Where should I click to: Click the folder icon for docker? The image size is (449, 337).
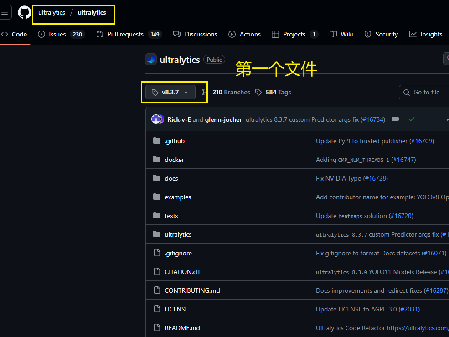coord(157,159)
